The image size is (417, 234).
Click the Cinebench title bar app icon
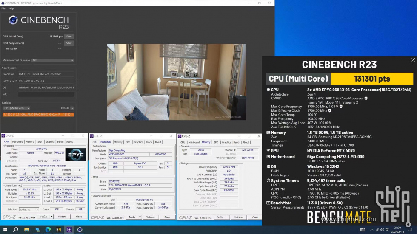tap(3, 3)
